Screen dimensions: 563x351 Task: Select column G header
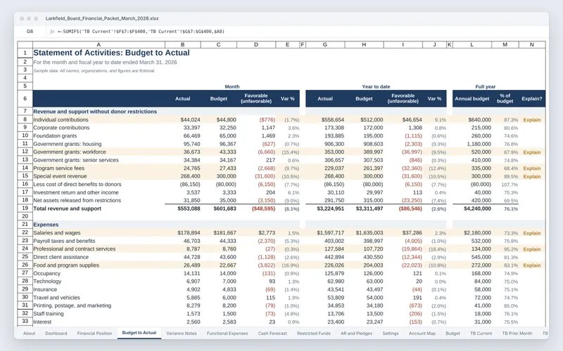325,45
